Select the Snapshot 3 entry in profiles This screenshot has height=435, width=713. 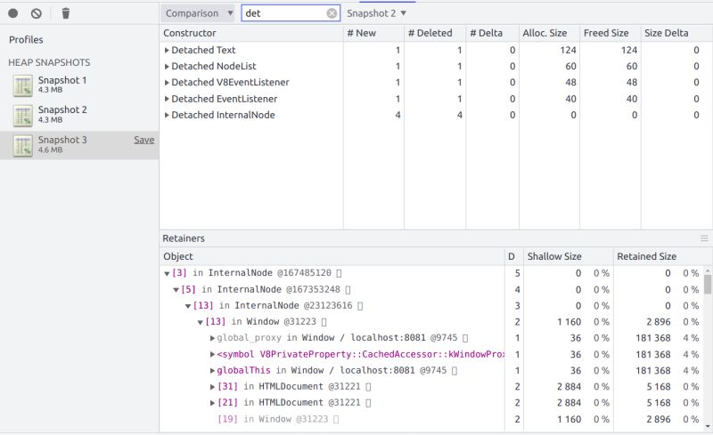(x=79, y=145)
